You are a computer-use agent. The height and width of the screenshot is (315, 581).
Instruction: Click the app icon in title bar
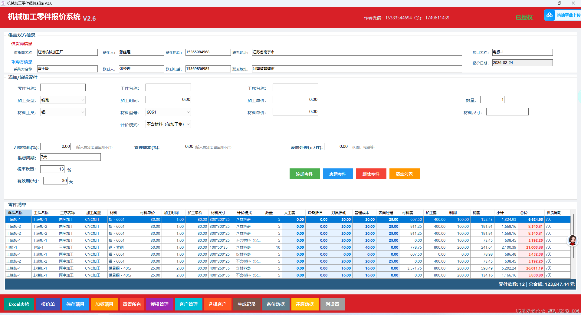point(3,3)
